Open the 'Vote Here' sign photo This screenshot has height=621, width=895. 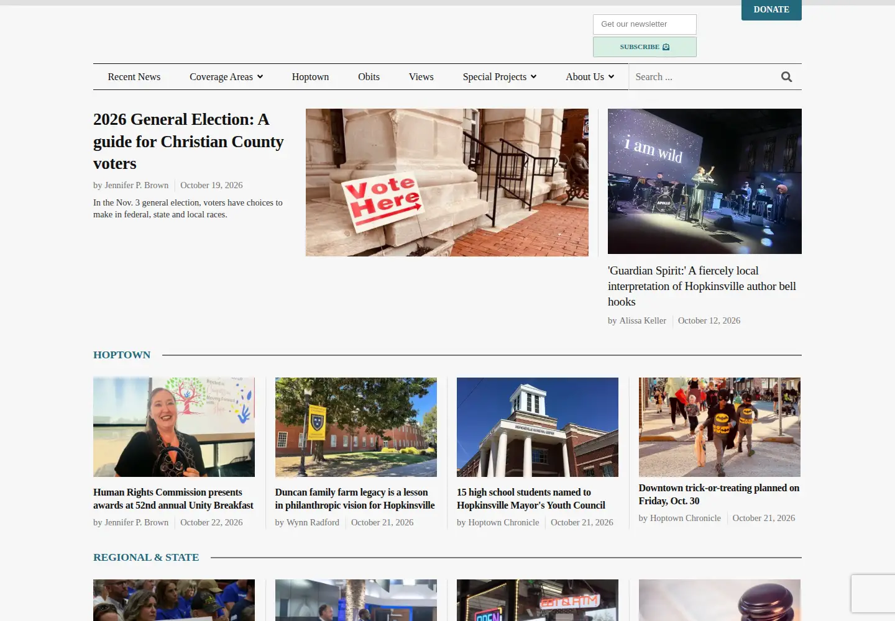click(x=447, y=183)
